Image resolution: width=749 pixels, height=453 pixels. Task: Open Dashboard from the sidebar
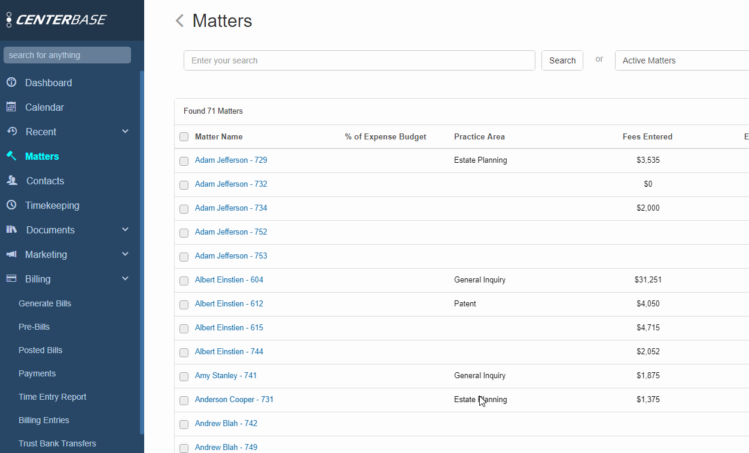pos(48,83)
